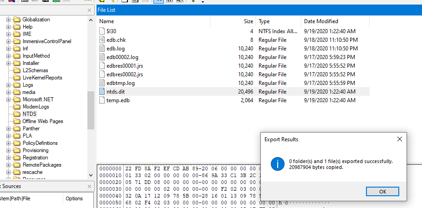Select the temp.edb file icon
Viewport: 422px width, 208px height.
pyautogui.click(x=102, y=100)
